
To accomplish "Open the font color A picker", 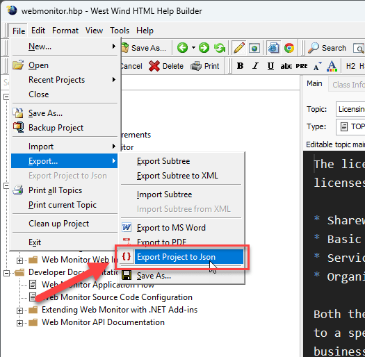I will (332, 66).
